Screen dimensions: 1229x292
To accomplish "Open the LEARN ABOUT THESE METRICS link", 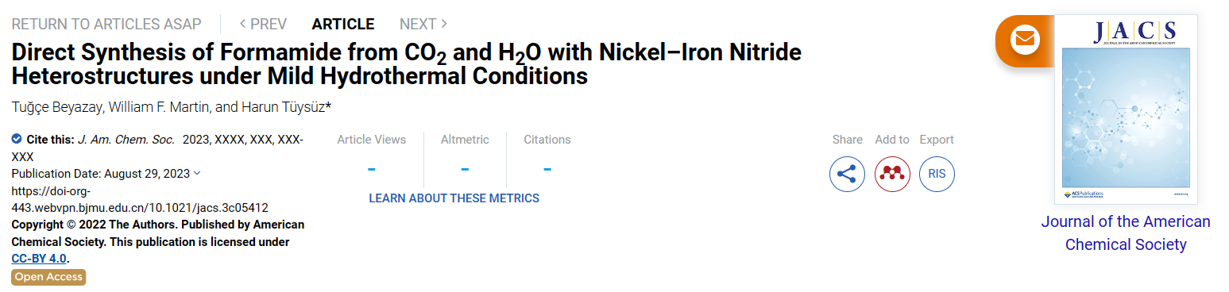I will click(454, 198).
